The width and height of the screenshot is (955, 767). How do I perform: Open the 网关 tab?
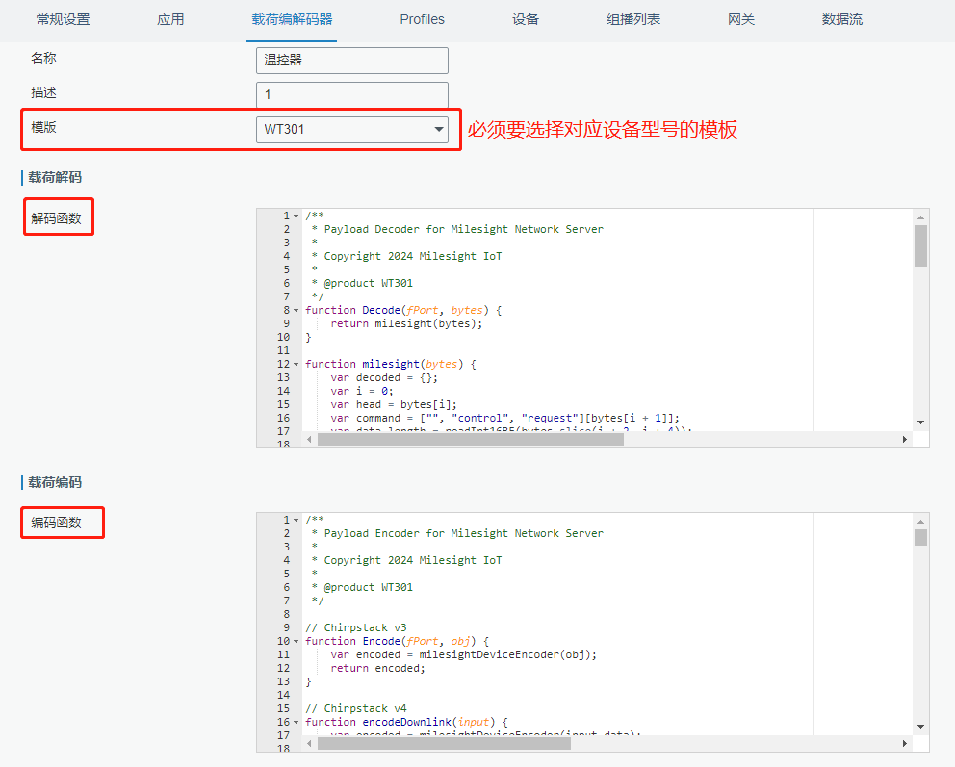pos(741,19)
